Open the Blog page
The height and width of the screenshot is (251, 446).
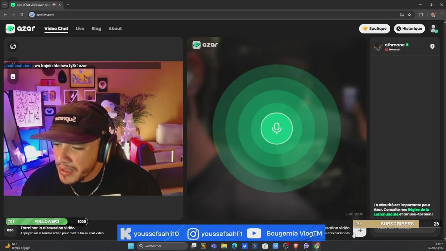[96, 29]
